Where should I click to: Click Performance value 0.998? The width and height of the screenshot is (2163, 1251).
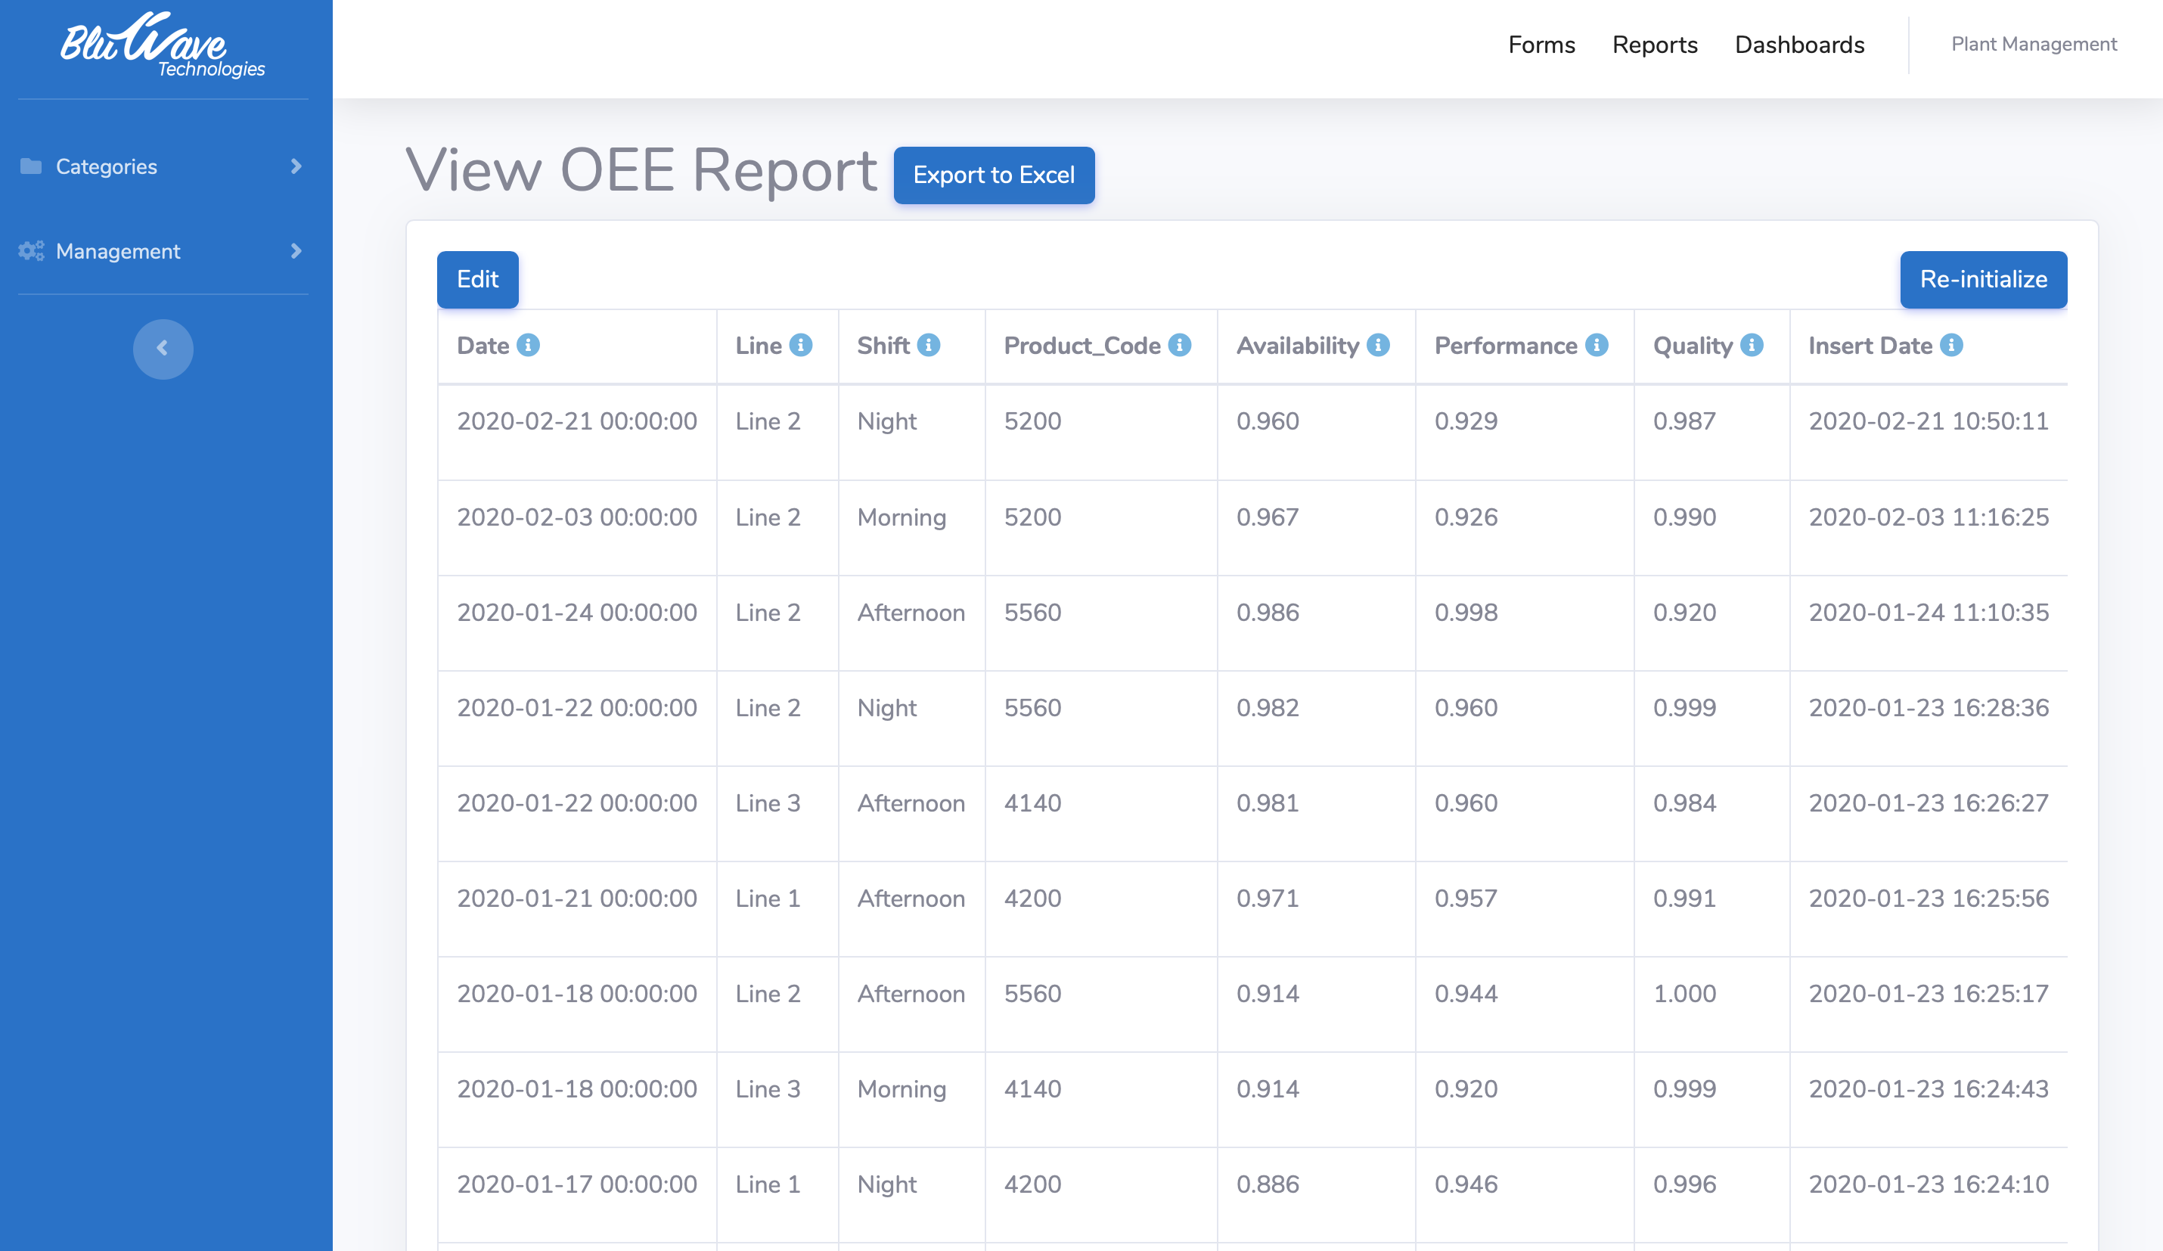[x=1465, y=612]
